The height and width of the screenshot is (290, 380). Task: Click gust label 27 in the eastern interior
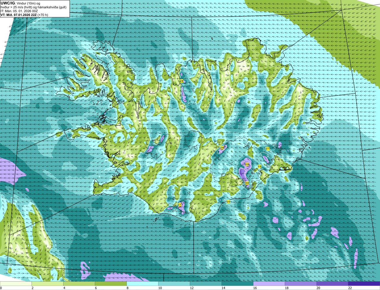267,149
